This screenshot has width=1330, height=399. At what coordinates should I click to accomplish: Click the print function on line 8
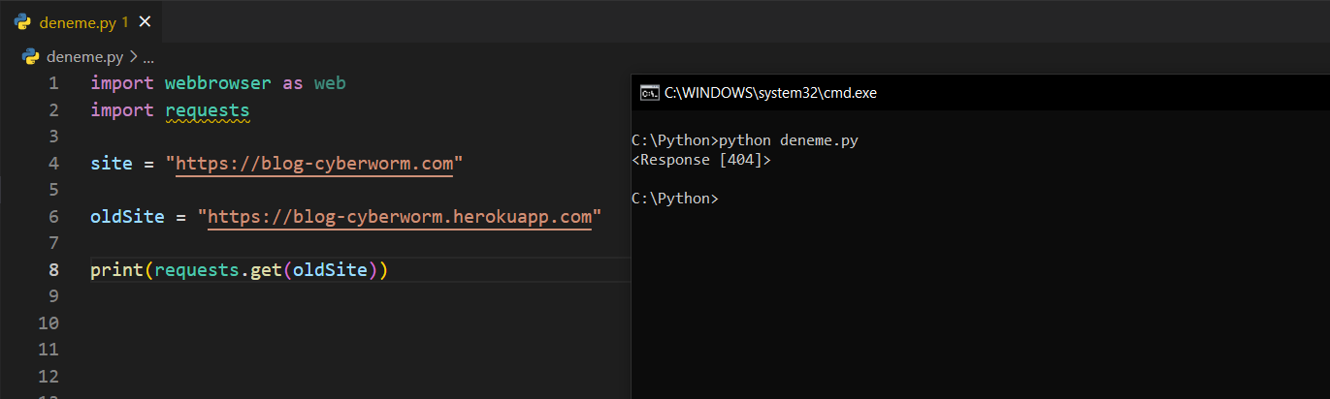pyautogui.click(x=116, y=270)
